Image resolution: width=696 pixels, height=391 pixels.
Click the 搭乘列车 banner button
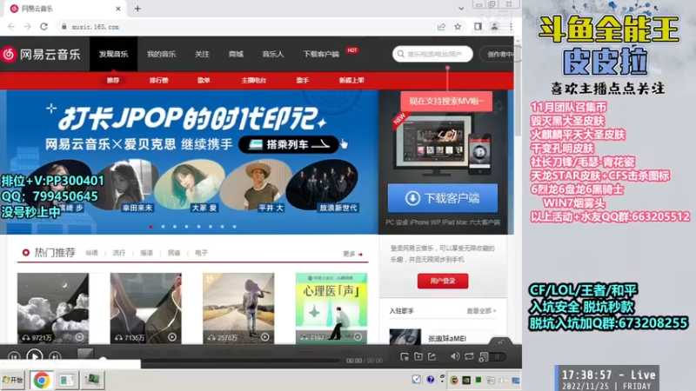tap(289, 144)
